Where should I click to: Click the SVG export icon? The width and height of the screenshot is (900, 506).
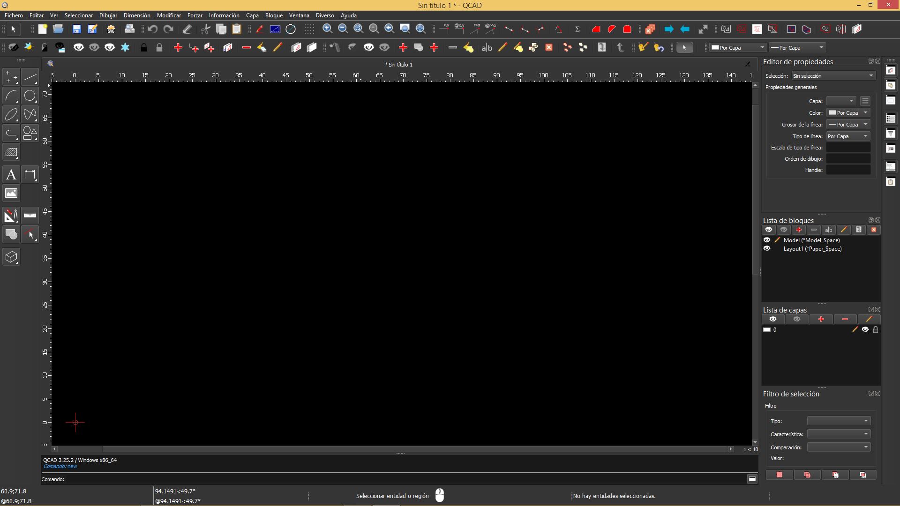point(111,29)
